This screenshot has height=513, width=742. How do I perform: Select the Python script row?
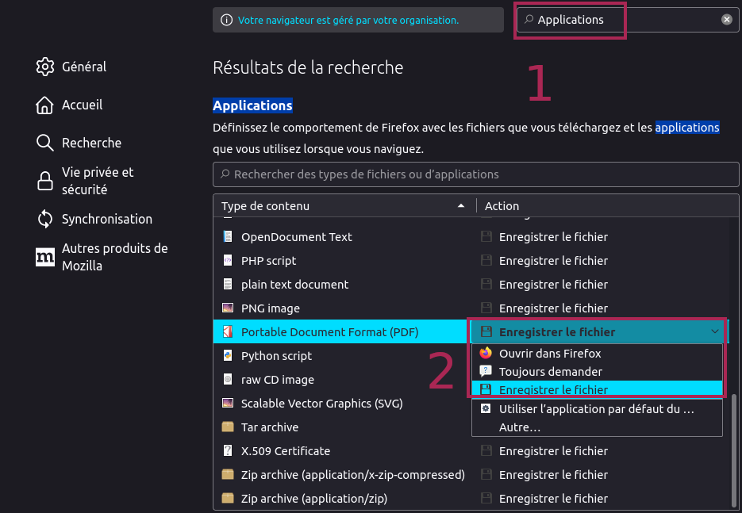coord(342,355)
